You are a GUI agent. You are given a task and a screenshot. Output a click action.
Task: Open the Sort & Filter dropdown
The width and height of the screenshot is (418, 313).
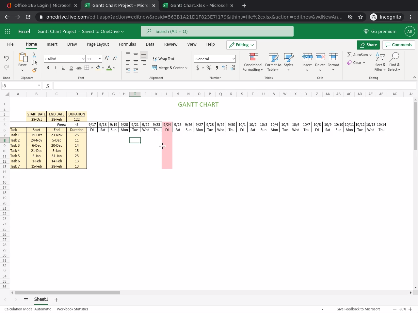pos(380,62)
